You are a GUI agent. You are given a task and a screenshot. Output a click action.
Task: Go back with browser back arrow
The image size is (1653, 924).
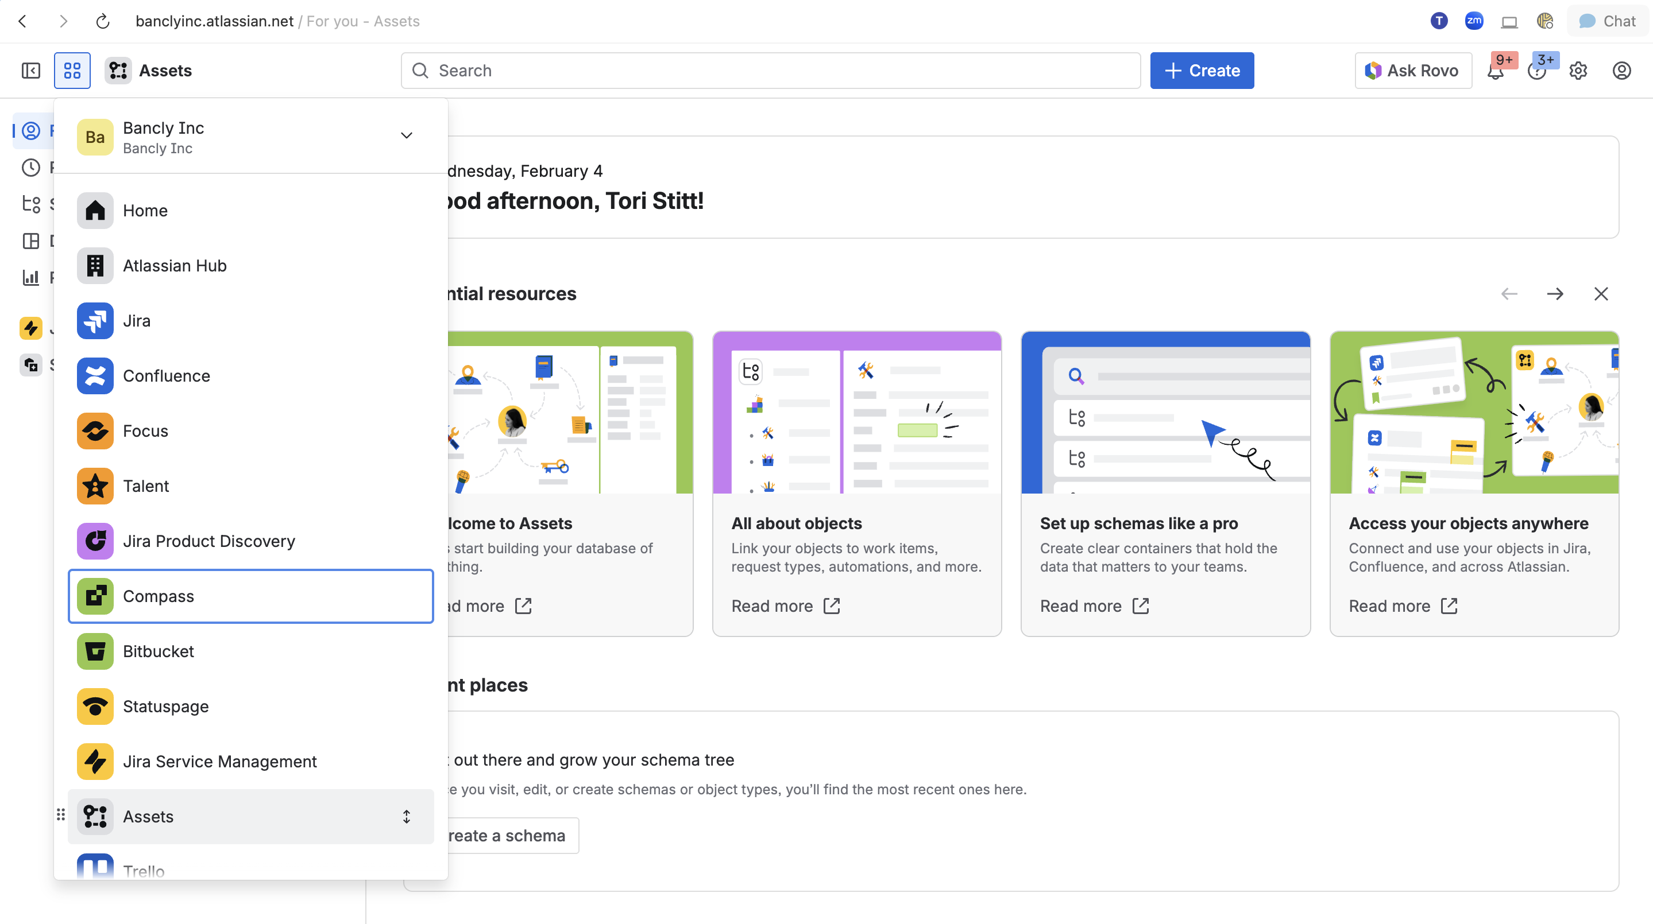click(x=22, y=21)
